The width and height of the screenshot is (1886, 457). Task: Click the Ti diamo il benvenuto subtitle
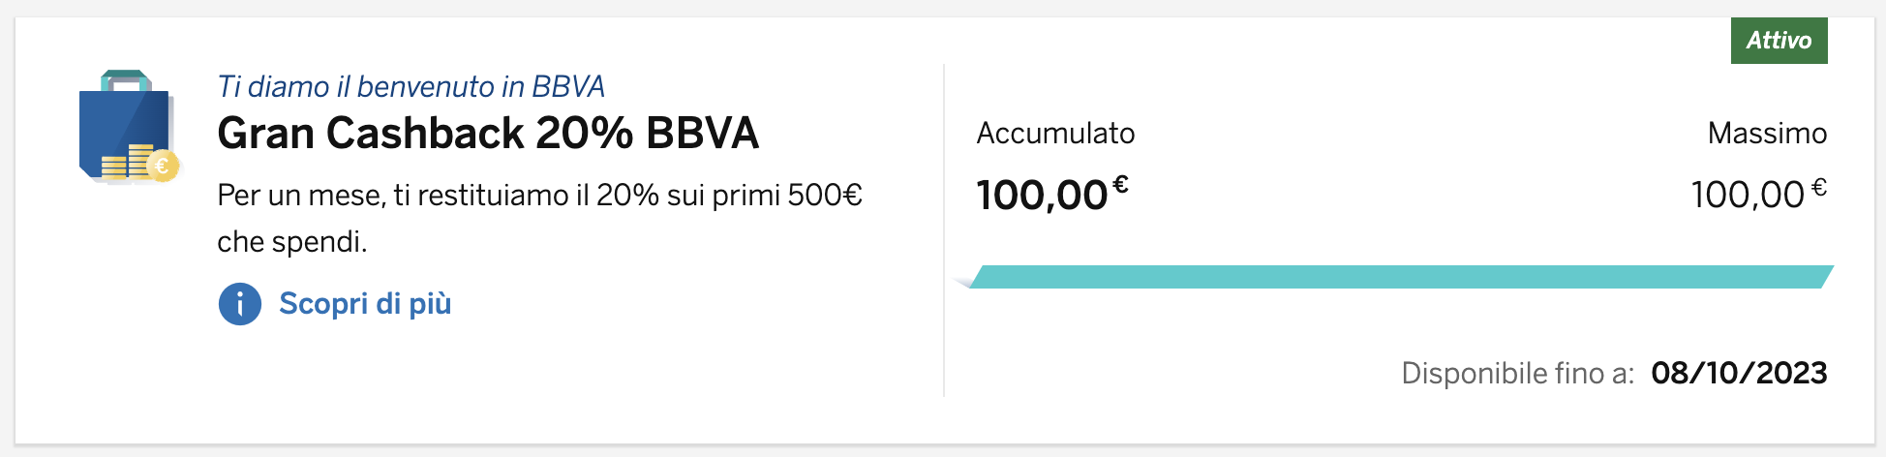(411, 87)
